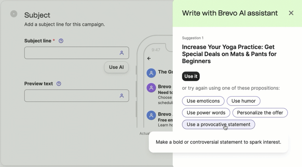Close the Brevo AI assistant panel
This screenshot has width=302, height=167.
click(x=291, y=13)
